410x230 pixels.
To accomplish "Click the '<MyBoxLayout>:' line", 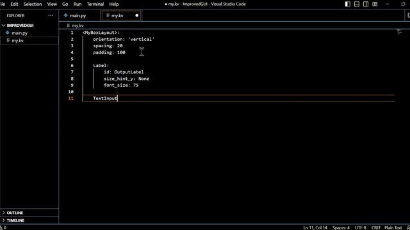I will coord(101,33).
